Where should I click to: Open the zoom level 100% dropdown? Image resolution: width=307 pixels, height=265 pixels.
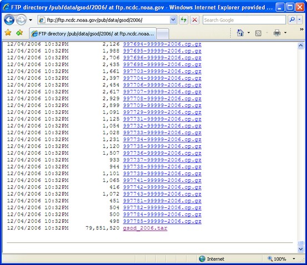tap(294, 259)
